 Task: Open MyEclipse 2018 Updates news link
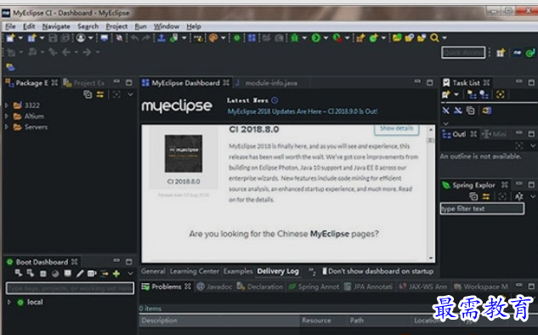click(303, 111)
